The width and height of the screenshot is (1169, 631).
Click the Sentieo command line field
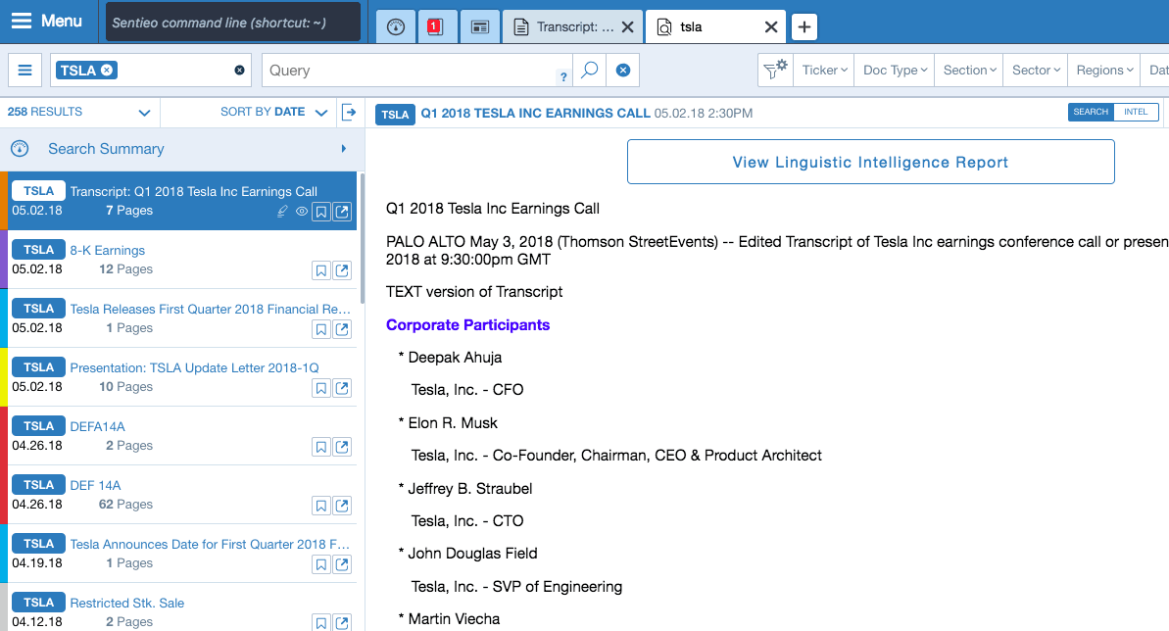click(232, 23)
